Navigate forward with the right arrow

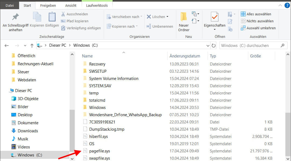coord(17,46)
